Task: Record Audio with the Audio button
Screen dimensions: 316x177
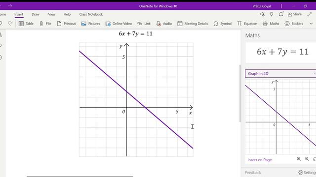Action: point(164,24)
